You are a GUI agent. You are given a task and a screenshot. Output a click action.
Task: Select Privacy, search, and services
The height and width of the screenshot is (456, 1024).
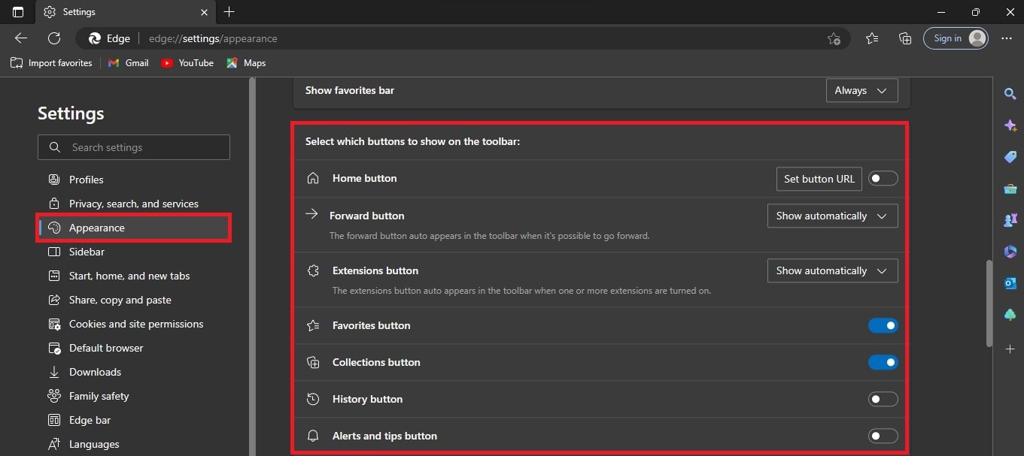[x=133, y=204]
